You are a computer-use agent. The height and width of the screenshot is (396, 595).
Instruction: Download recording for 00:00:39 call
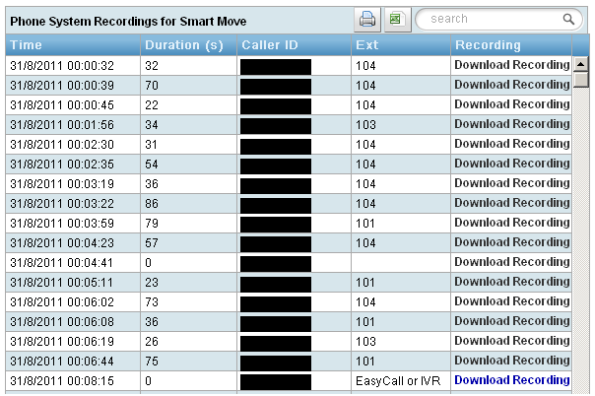tap(511, 85)
